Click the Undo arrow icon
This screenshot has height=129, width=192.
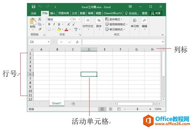tap(40, 6)
